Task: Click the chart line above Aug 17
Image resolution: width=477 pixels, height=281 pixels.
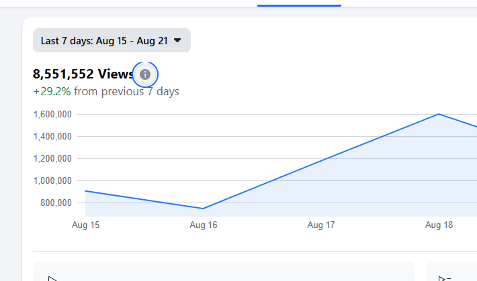Action: (x=321, y=161)
